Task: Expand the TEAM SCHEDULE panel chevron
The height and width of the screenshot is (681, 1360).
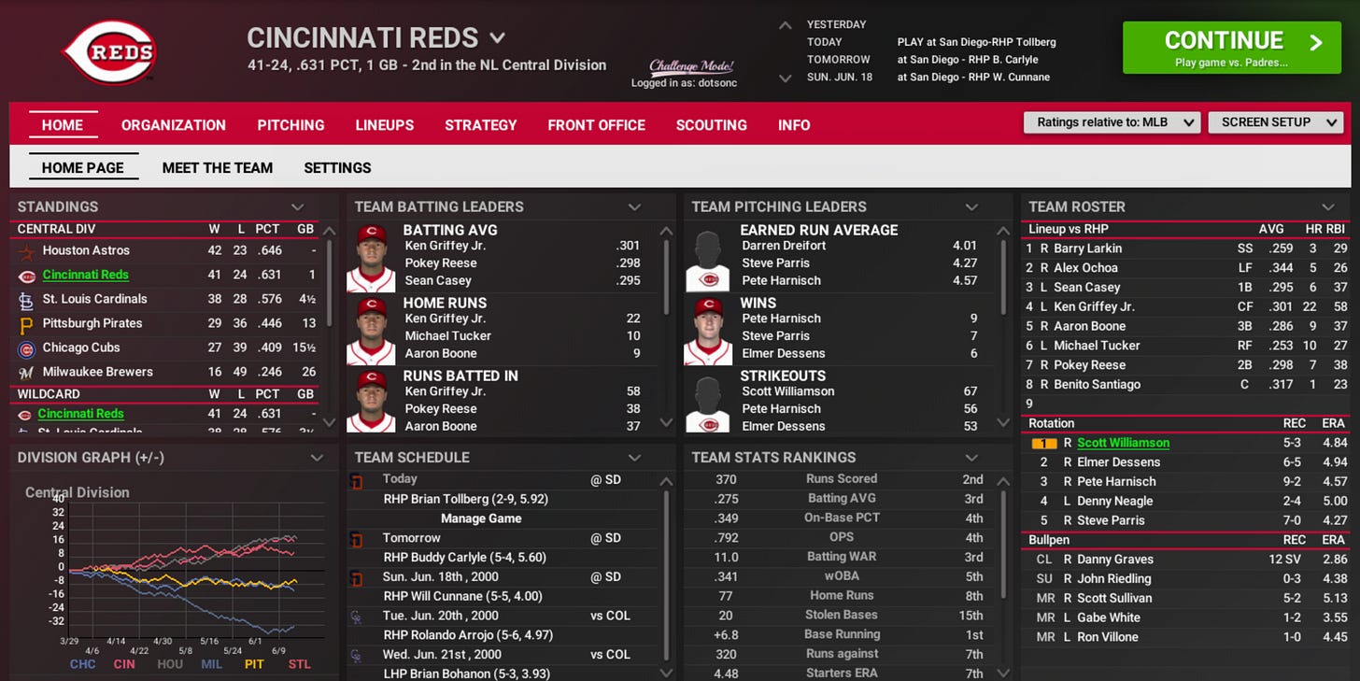Action: click(x=635, y=458)
